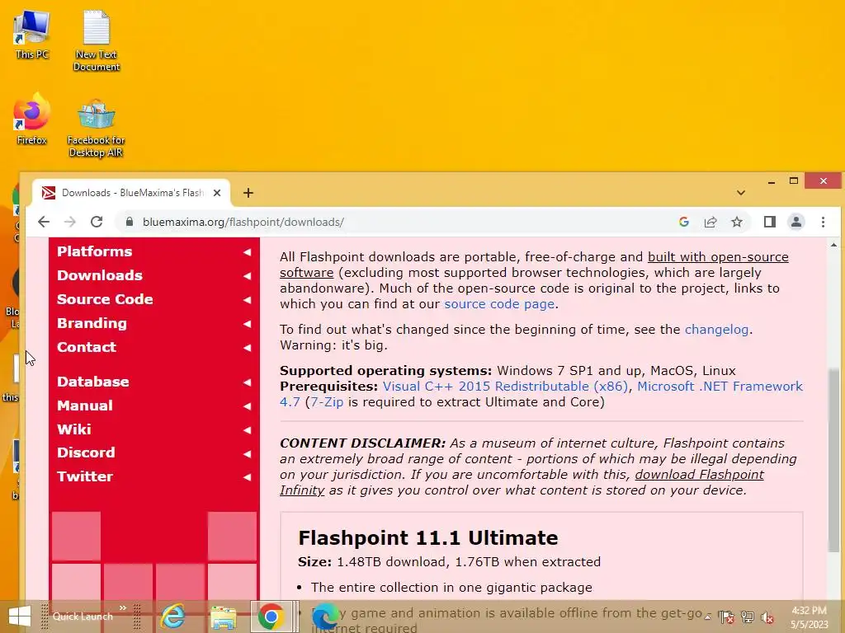The width and height of the screenshot is (845, 633).
Task: Click the arrow beside Downloads
Action: 247,276
